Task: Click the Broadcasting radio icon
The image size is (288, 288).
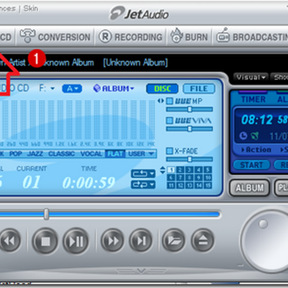Action: (x=223, y=35)
